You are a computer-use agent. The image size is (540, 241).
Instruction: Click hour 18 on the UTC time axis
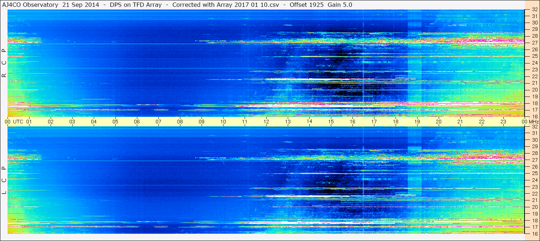tap(396, 122)
